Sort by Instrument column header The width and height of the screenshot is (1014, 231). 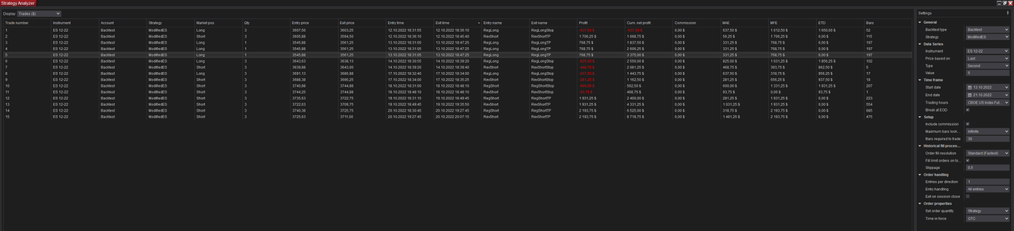(x=74, y=23)
